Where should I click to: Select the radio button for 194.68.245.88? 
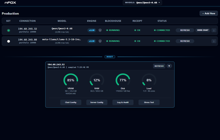click(8, 41)
